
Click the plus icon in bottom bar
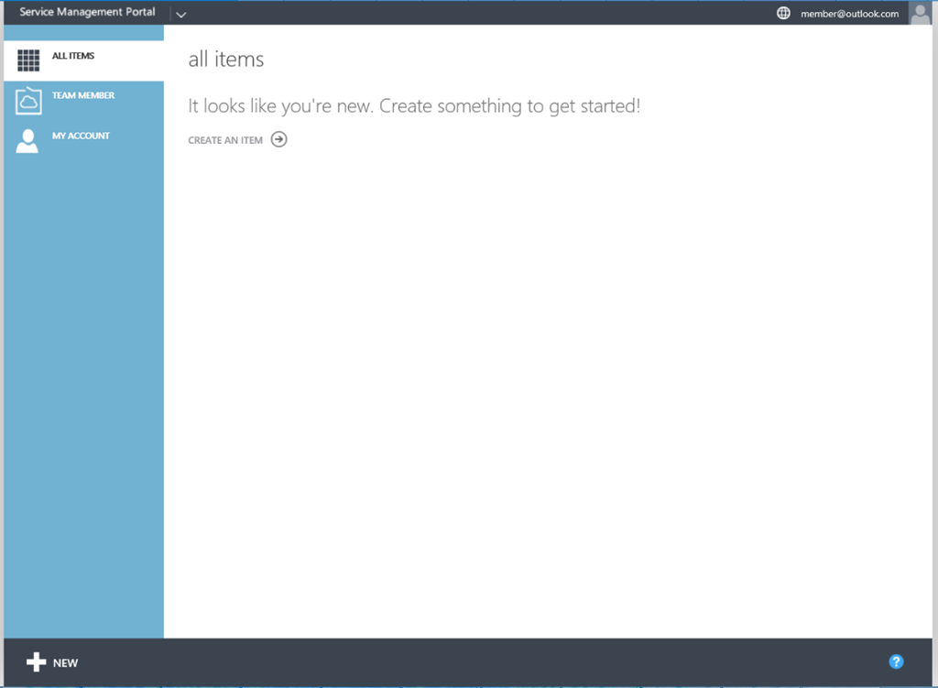coord(36,662)
